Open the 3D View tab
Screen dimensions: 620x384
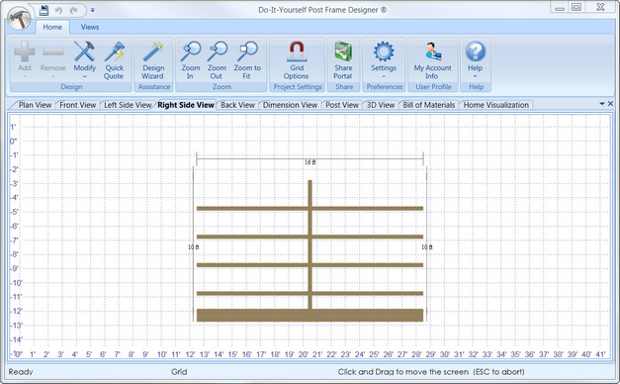pyautogui.click(x=381, y=105)
